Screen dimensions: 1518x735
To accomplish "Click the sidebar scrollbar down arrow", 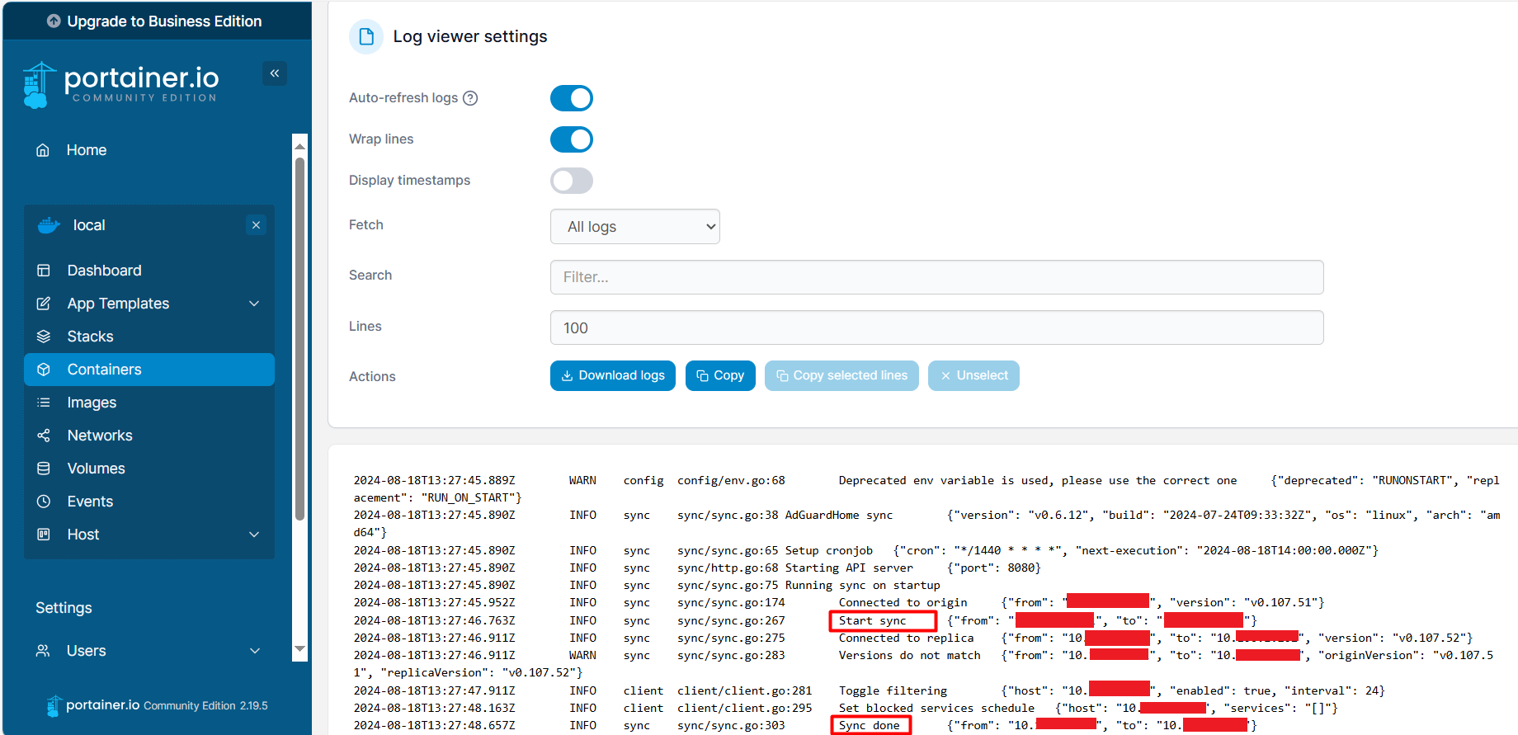I will pos(300,649).
